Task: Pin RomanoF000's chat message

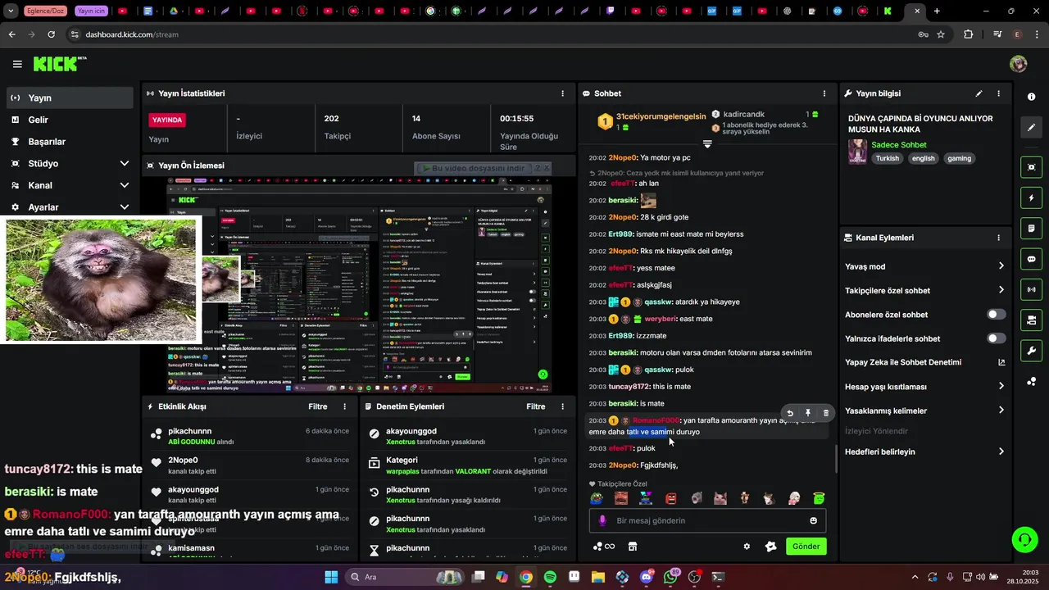Action: pos(808,414)
